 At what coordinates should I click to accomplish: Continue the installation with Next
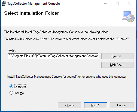pyautogui.click(x=96, y=105)
